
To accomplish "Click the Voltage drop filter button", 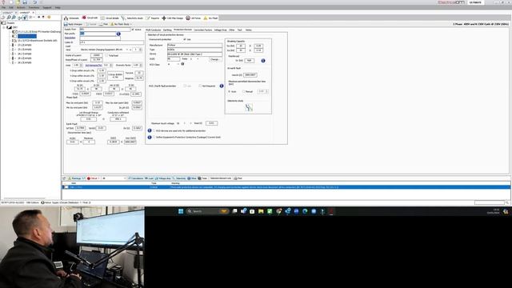I will tap(162, 178).
